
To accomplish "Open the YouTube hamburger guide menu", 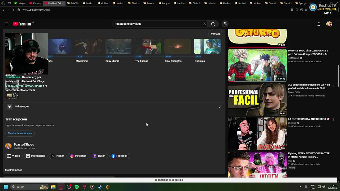I will click(x=6, y=24).
